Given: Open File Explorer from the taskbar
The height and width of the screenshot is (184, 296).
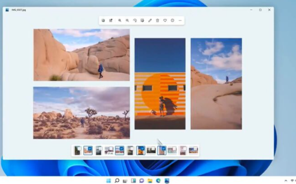Looking at the screenshot, I should (x=150, y=181).
